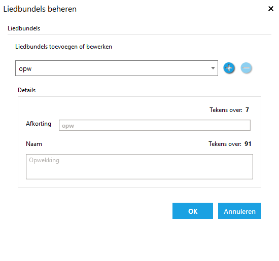
Task: Click the Liedbundels toevoegen of bewerken label
Action: [x=63, y=47]
